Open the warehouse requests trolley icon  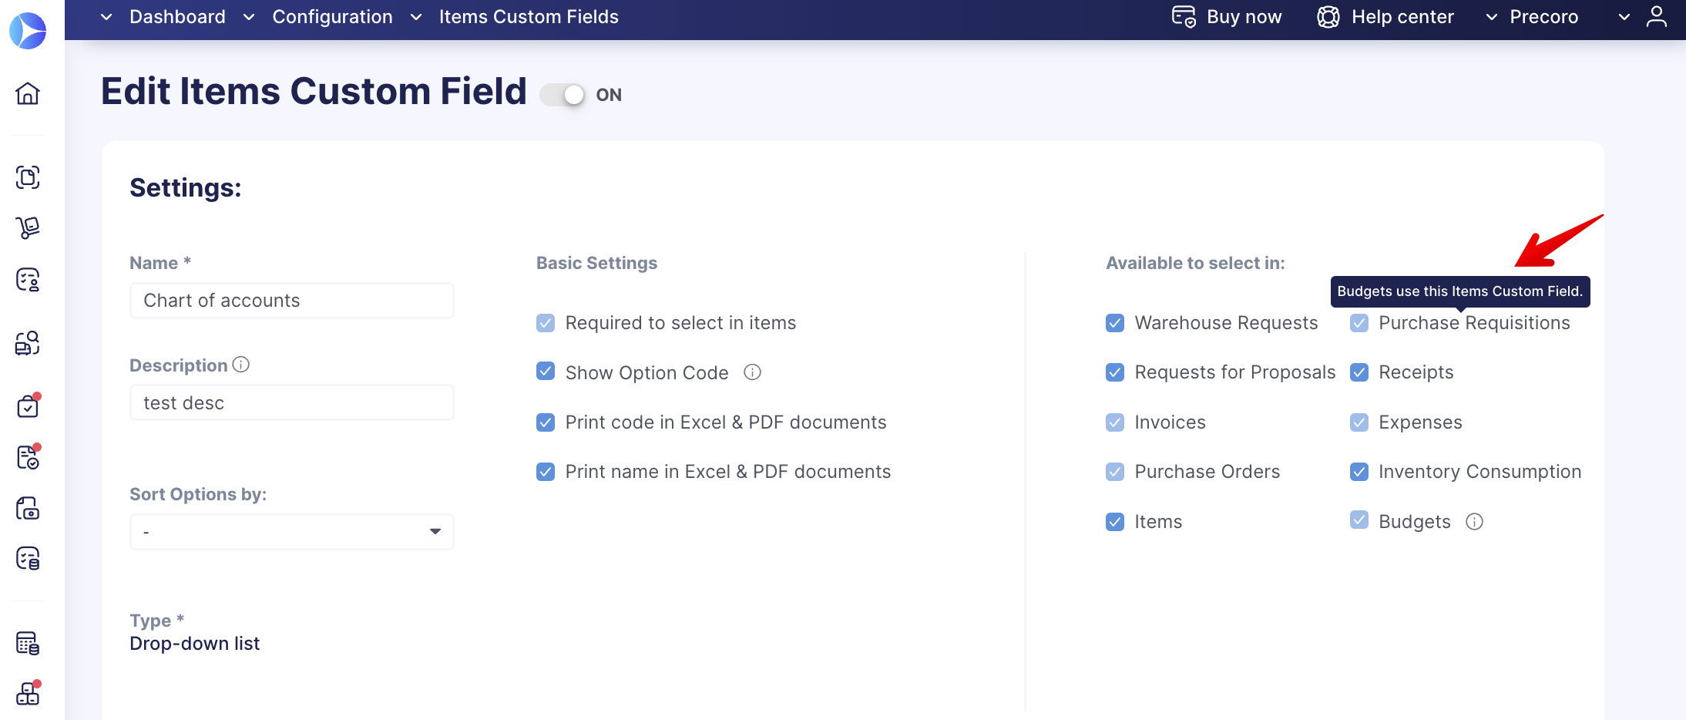click(29, 227)
